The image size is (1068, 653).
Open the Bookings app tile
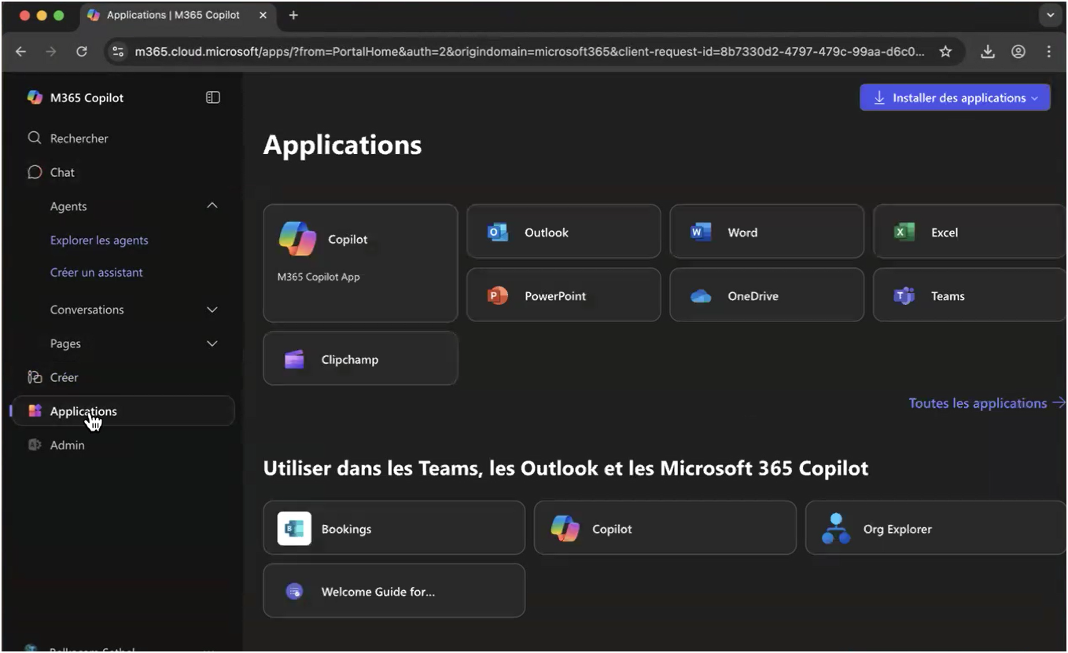tap(393, 529)
